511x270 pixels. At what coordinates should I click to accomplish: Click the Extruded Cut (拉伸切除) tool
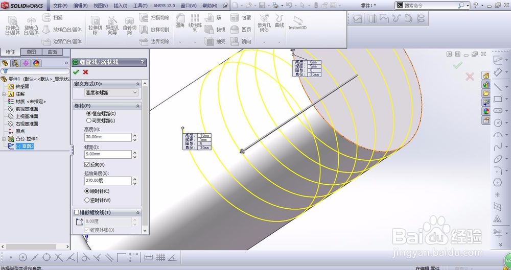tap(95, 25)
